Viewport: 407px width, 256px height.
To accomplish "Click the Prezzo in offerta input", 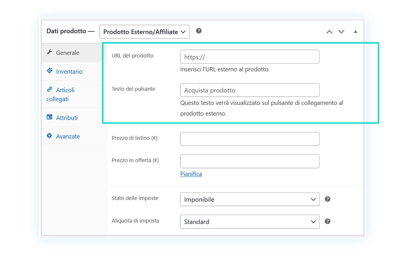I will tap(250, 161).
